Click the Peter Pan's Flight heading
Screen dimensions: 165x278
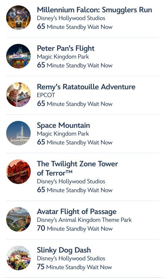[x=66, y=49]
